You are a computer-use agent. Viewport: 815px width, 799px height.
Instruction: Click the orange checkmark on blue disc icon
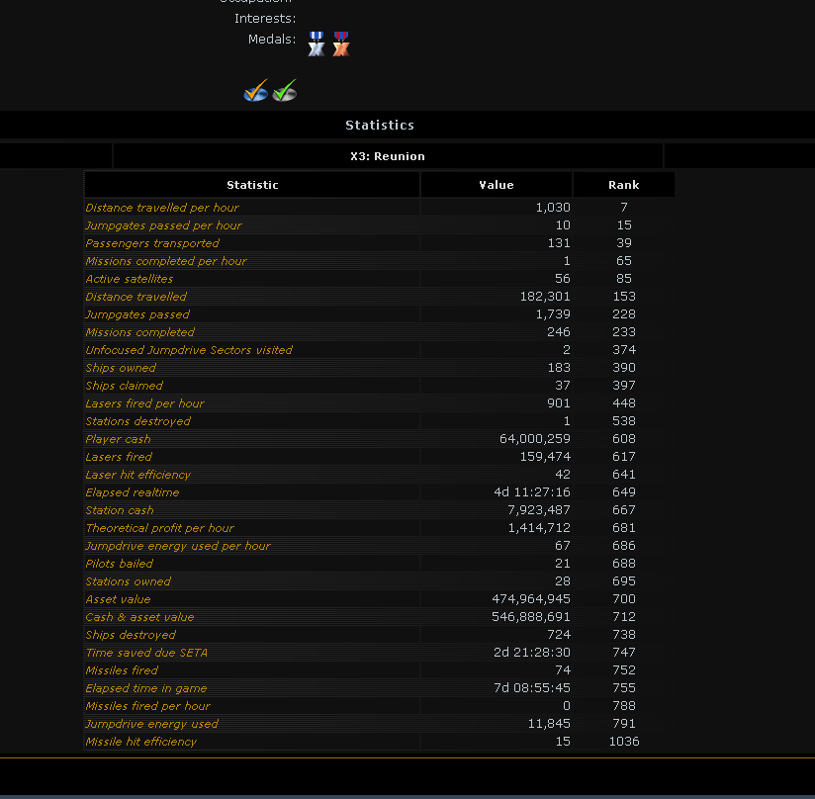[x=256, y=90]
